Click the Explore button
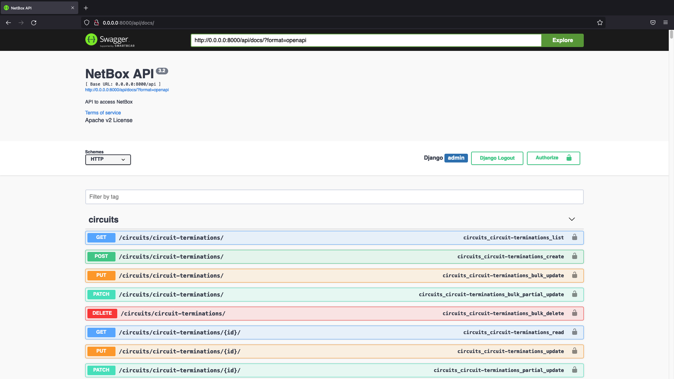Viewport: 674px width, 379px height. (x=562, y=40)
